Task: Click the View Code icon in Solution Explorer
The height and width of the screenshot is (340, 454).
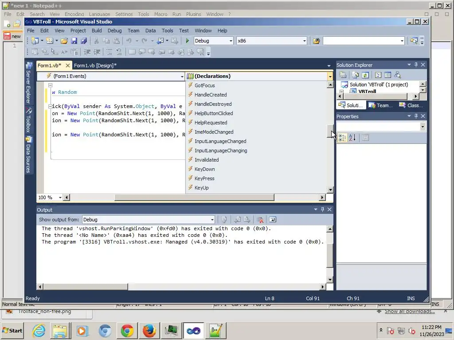Action: click(x=378, y=75)
